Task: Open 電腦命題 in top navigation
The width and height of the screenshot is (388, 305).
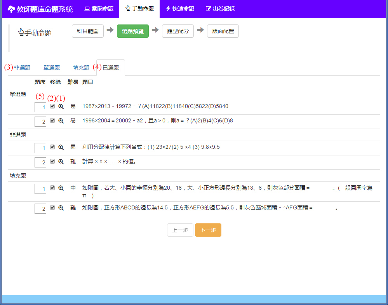Action: click(x=99, y=9)
